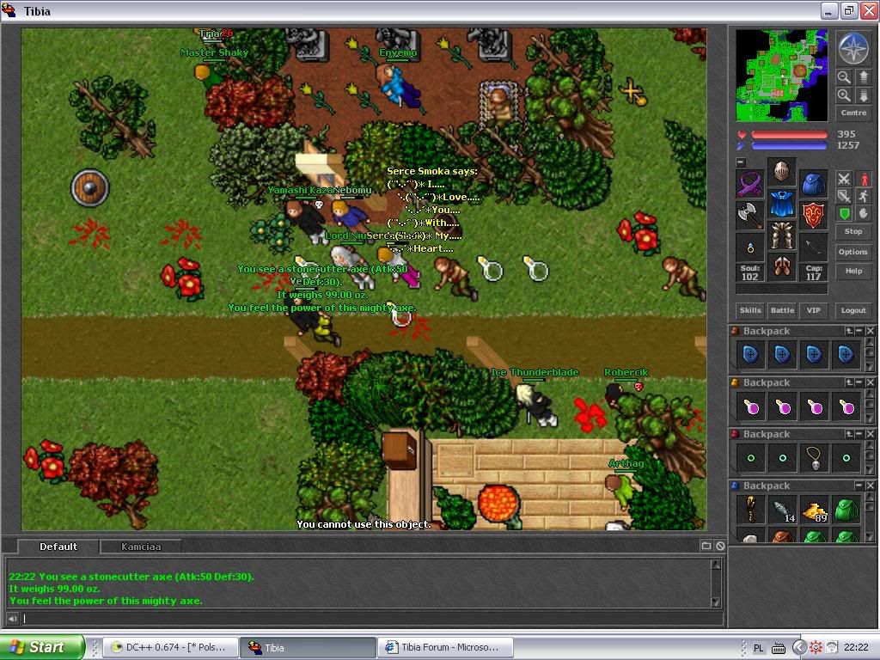Click the Stop button
This screenshot has height=660, width=880.
pos(853,231)
